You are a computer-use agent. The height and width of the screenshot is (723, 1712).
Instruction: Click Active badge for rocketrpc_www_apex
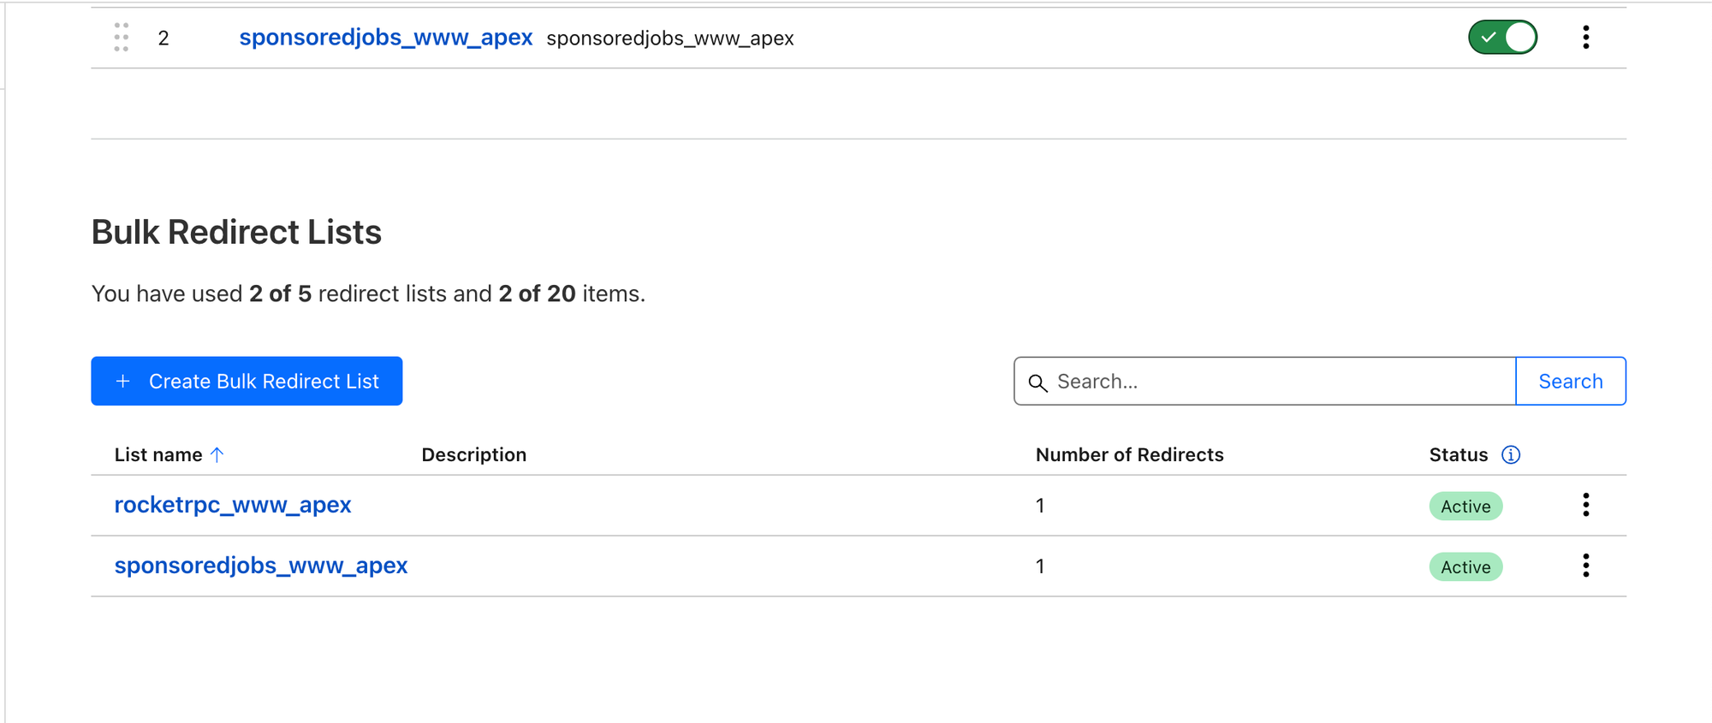pos(1465,506)
